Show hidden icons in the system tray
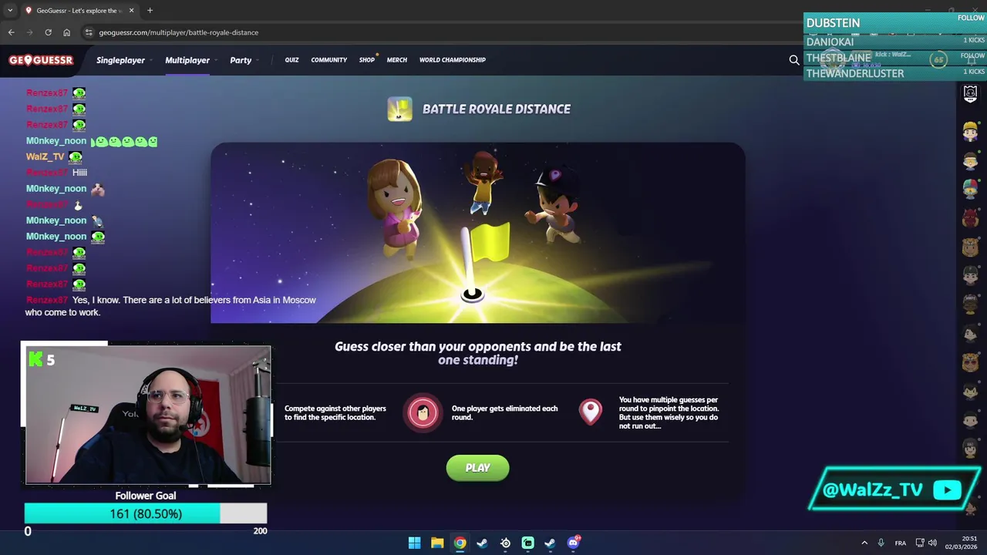Image resolution: width=987 pixels, height=555 pixels. click(864, 543)
